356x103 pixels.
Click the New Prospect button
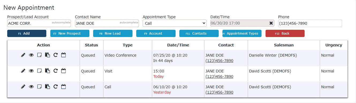point(70,34)
